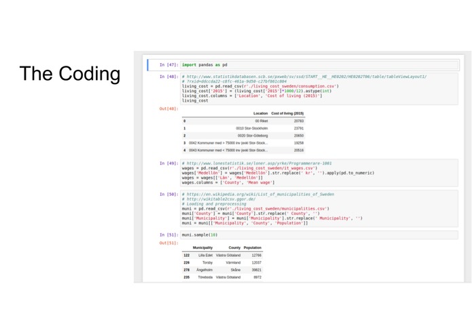
Task: Click the lonestatistik.se URL comment line
Action: point(257,163)
